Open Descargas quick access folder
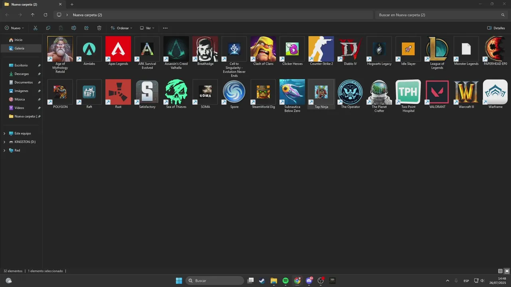Viewport: 511px width, 287px height. click(x=21, y=74)
